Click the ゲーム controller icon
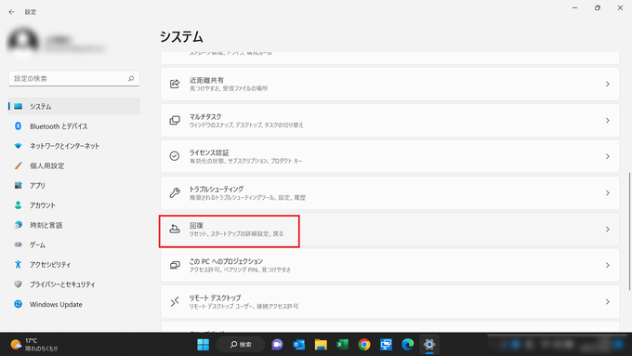632x356 pixels. pos(19,244)
